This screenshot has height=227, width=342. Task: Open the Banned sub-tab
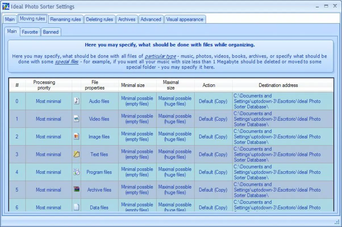pyautogui.click(x=51, y=32)
